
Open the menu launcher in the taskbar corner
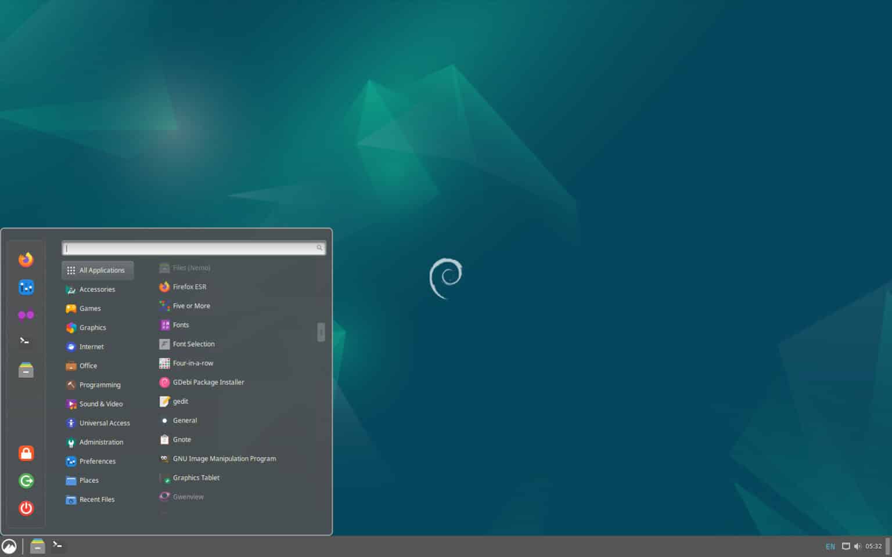9,545
